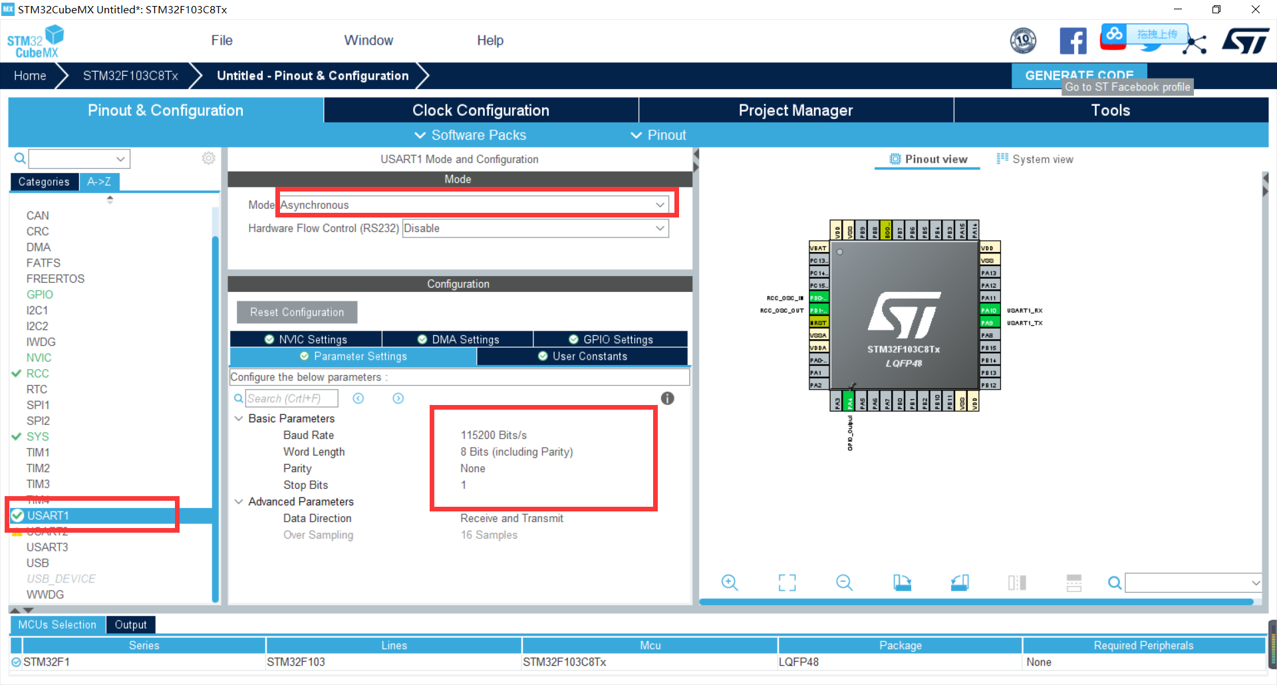Click the best fit icon for pinout view
Image resolution: width=1277 pixels, height=685 pixels.
tap(786, 583)
